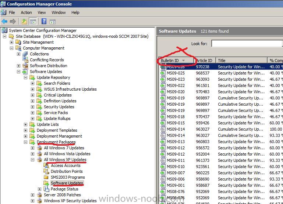
Task: Click in the Look for search field
Action: point(247,44)
